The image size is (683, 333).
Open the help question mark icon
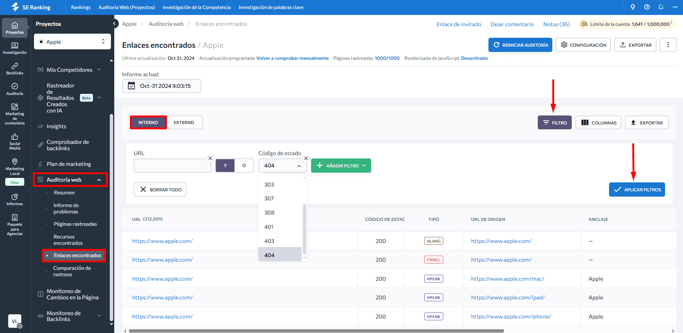(x=647, y=7)
